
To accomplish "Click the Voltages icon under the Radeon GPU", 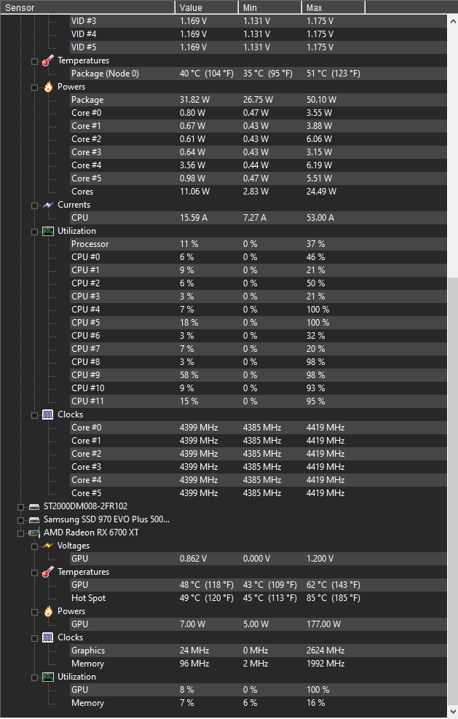I will click(x=47, y=545).
